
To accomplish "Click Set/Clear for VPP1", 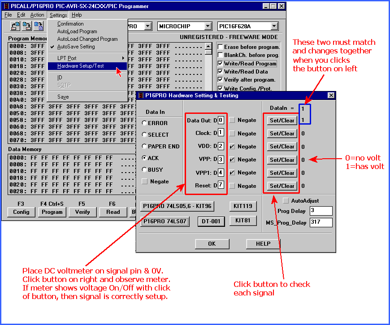I will 282,173.
